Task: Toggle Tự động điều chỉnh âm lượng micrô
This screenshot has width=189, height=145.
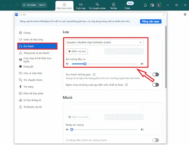Action: [156, 140]
